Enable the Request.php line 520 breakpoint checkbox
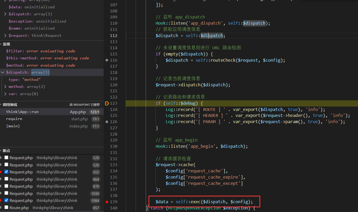 [6, 158]
